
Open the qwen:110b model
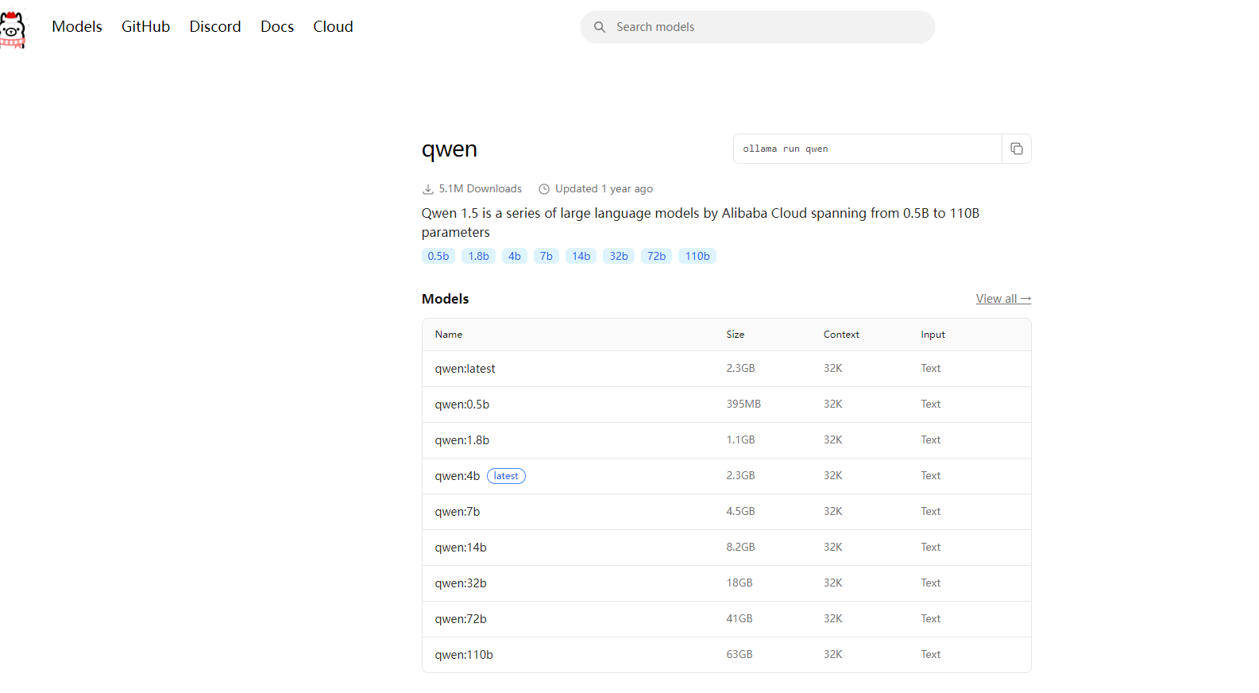pyautogui.click(x=464, y=655)
